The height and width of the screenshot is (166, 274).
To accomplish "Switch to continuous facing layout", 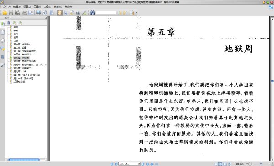I will pyautogui.click(x=229, y=164).
